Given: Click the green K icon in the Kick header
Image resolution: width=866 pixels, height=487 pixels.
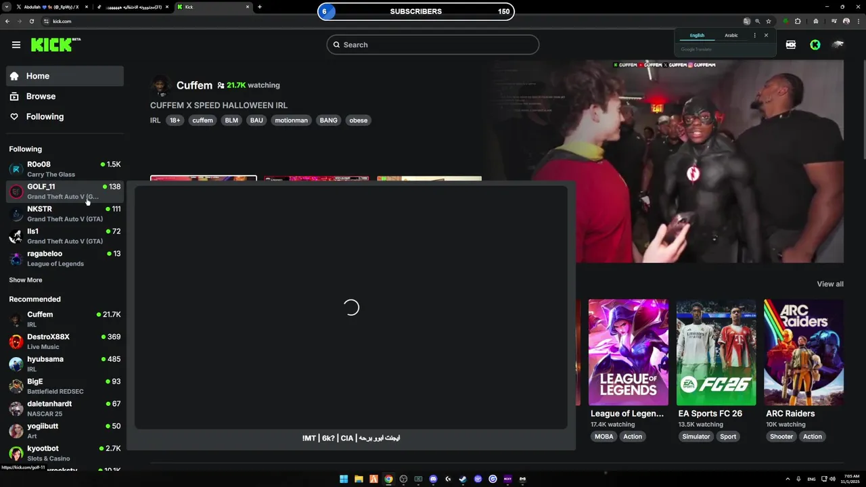Looking at the screenshot, I should pos(815,45).
